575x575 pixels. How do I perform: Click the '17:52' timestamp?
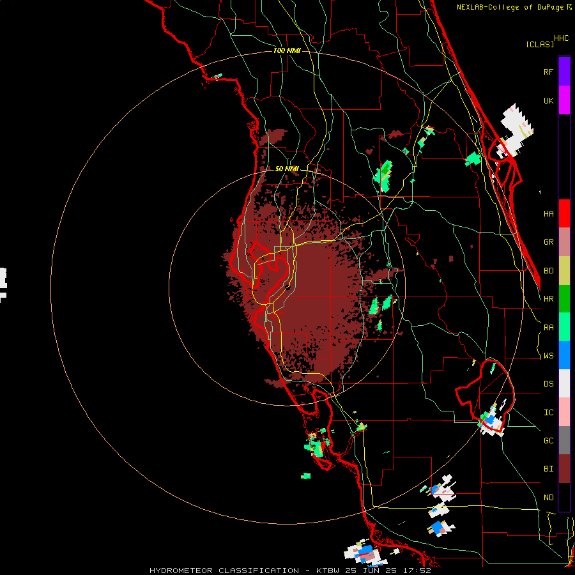click(x=417, y=571)
